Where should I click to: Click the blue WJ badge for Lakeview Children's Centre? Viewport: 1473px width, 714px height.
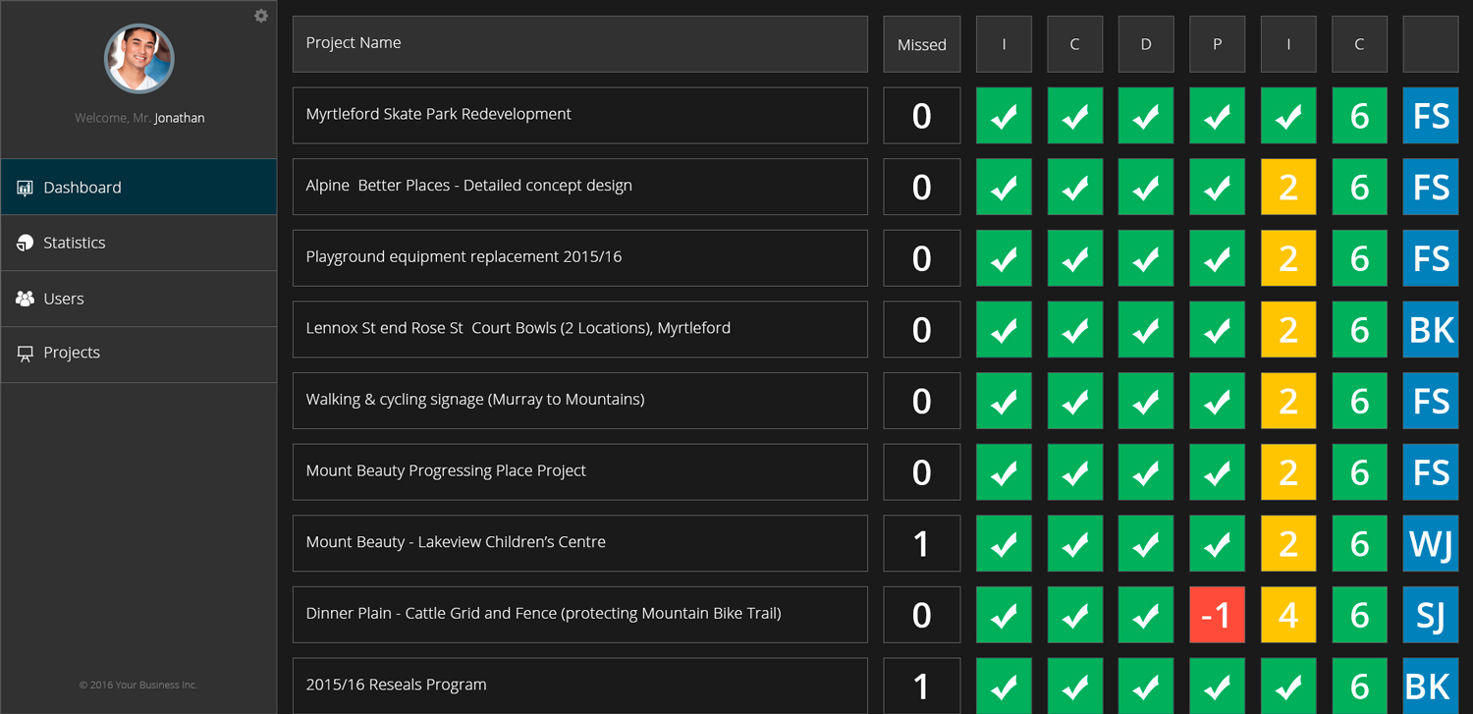1431,543
